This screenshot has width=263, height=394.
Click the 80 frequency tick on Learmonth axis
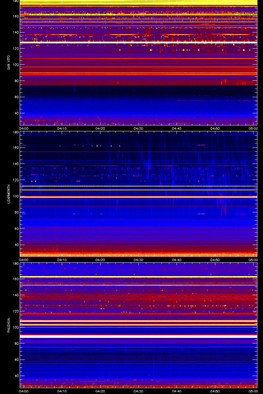pos(16,212)
